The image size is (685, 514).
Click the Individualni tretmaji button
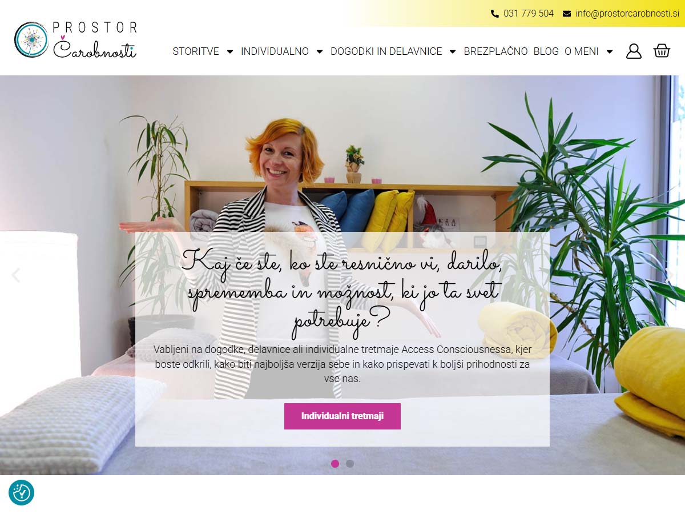[x=342, y=416]
